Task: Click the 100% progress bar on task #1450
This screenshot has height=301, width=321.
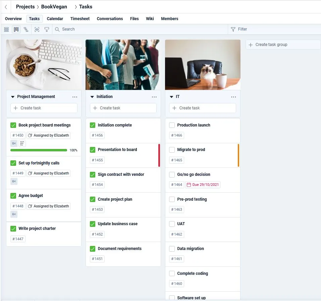Action: point(39,150)
